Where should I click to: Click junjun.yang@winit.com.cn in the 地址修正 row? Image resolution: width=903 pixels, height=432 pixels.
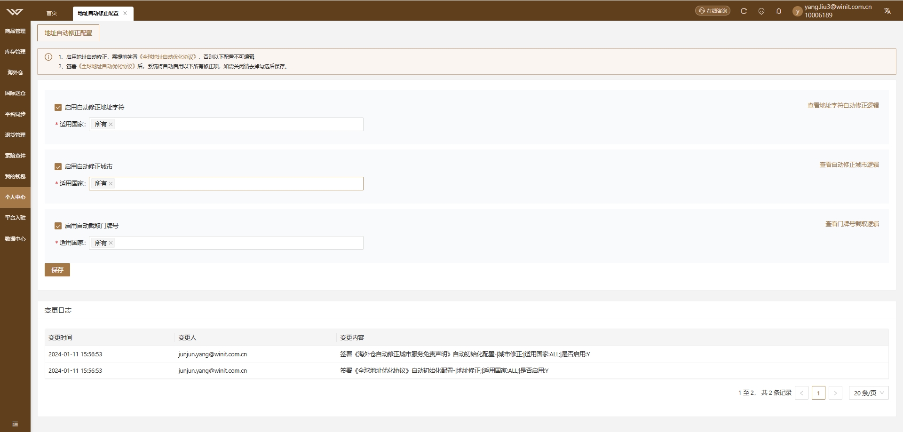click(x=213, y=371)
